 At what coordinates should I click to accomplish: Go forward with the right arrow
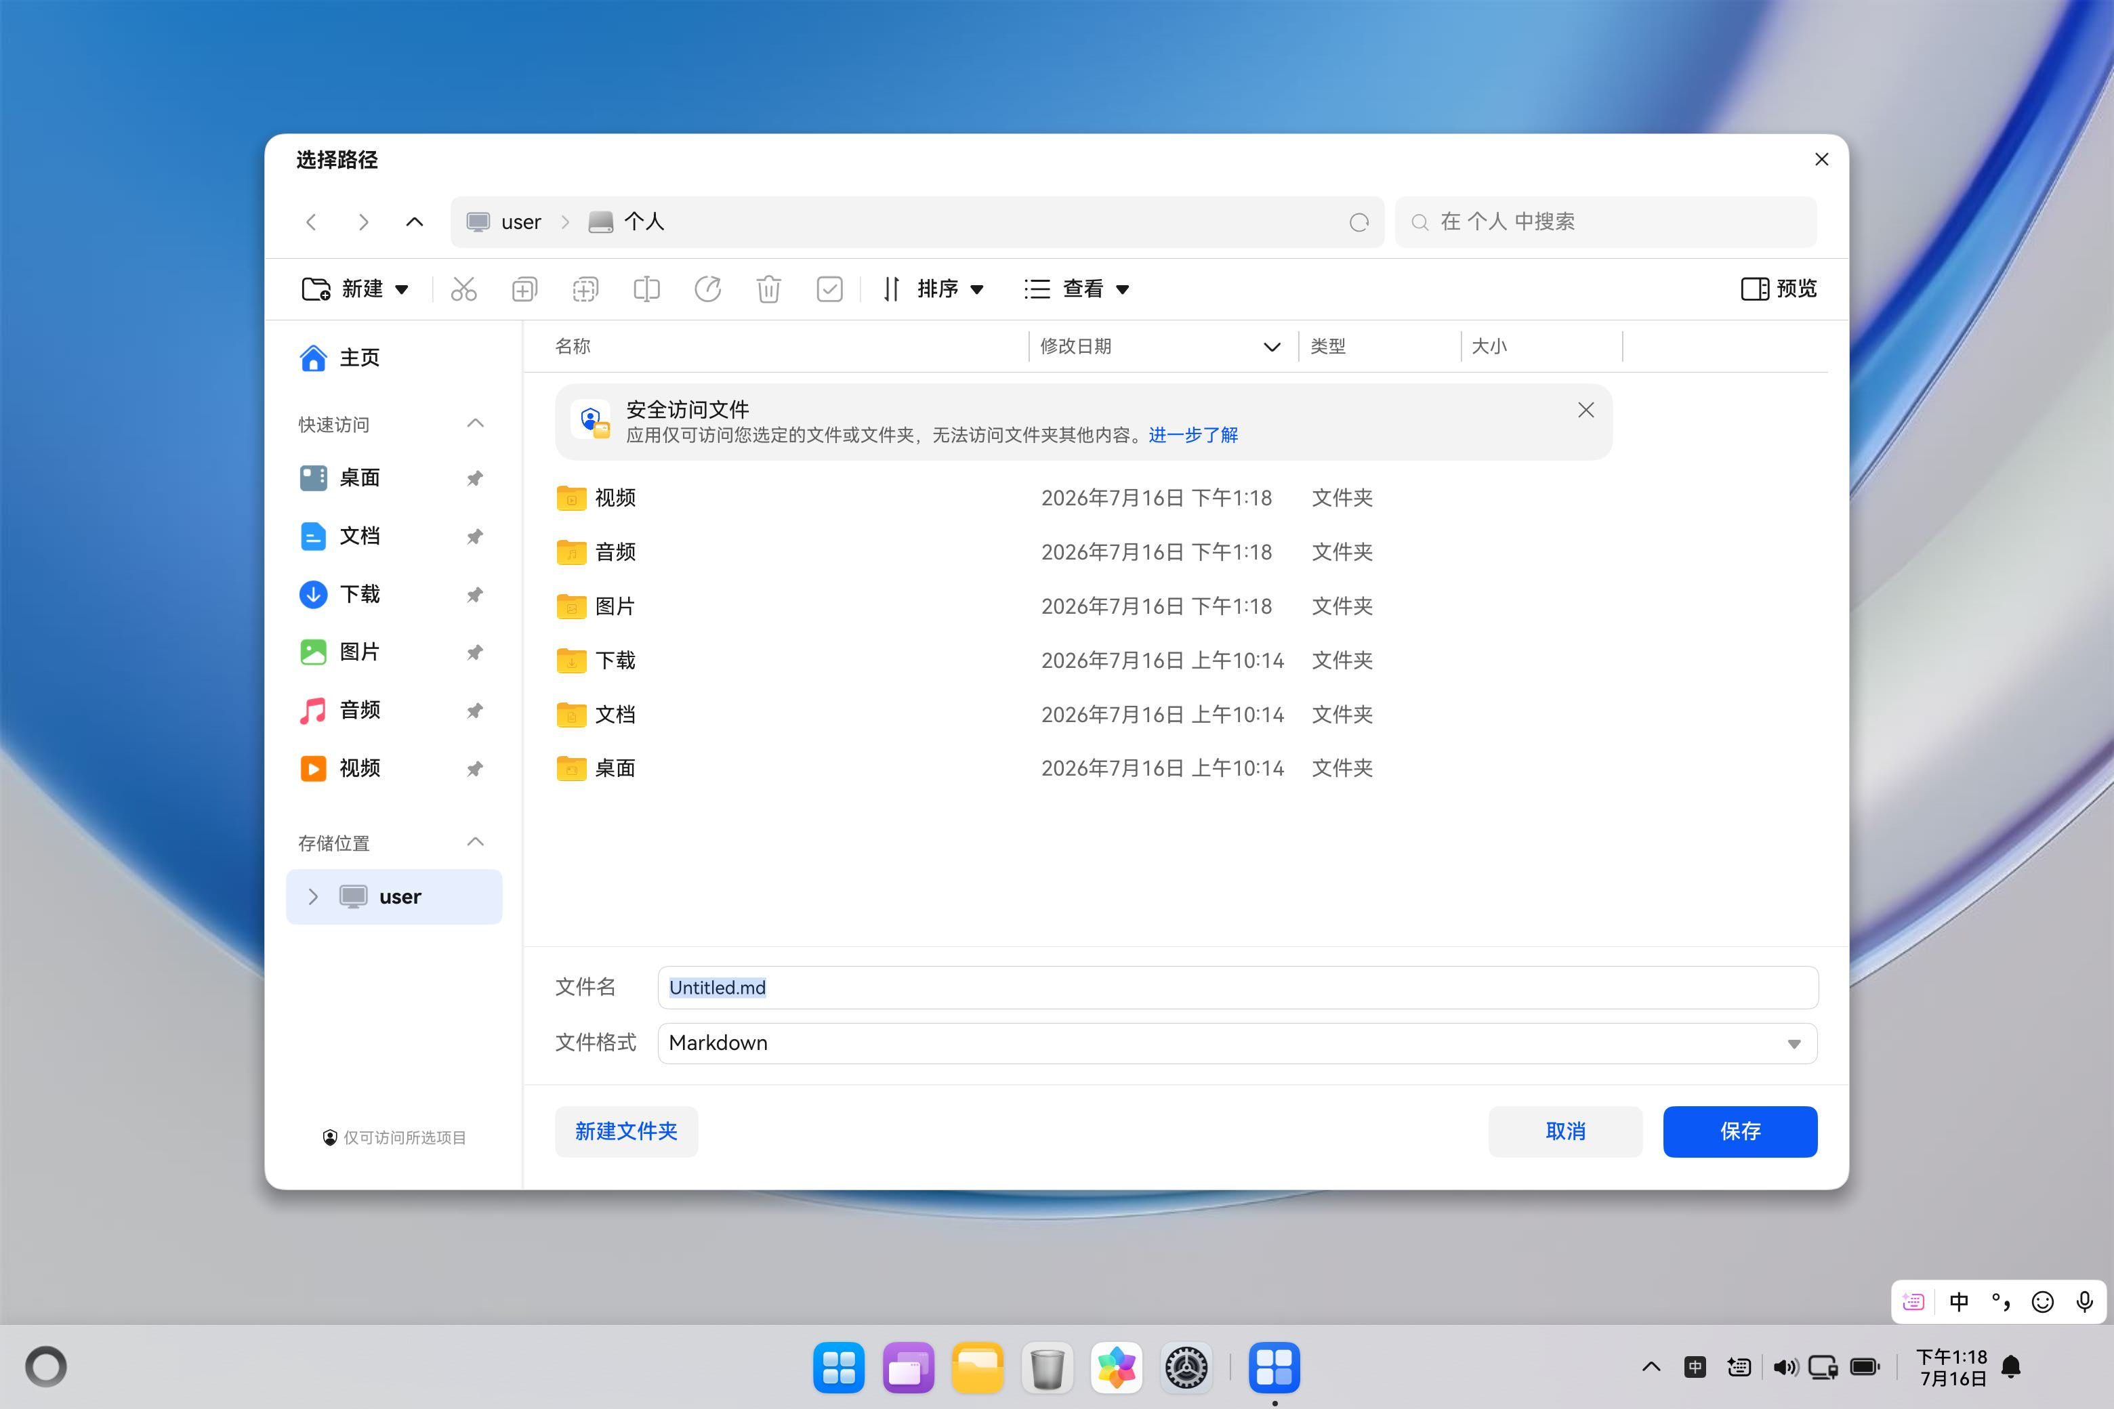pos(363,222)
